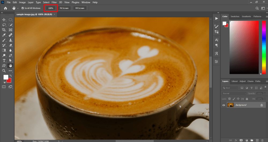Screen dimensions: 268x142
Task: Toggle lock position icon
Action: (238, 99)
